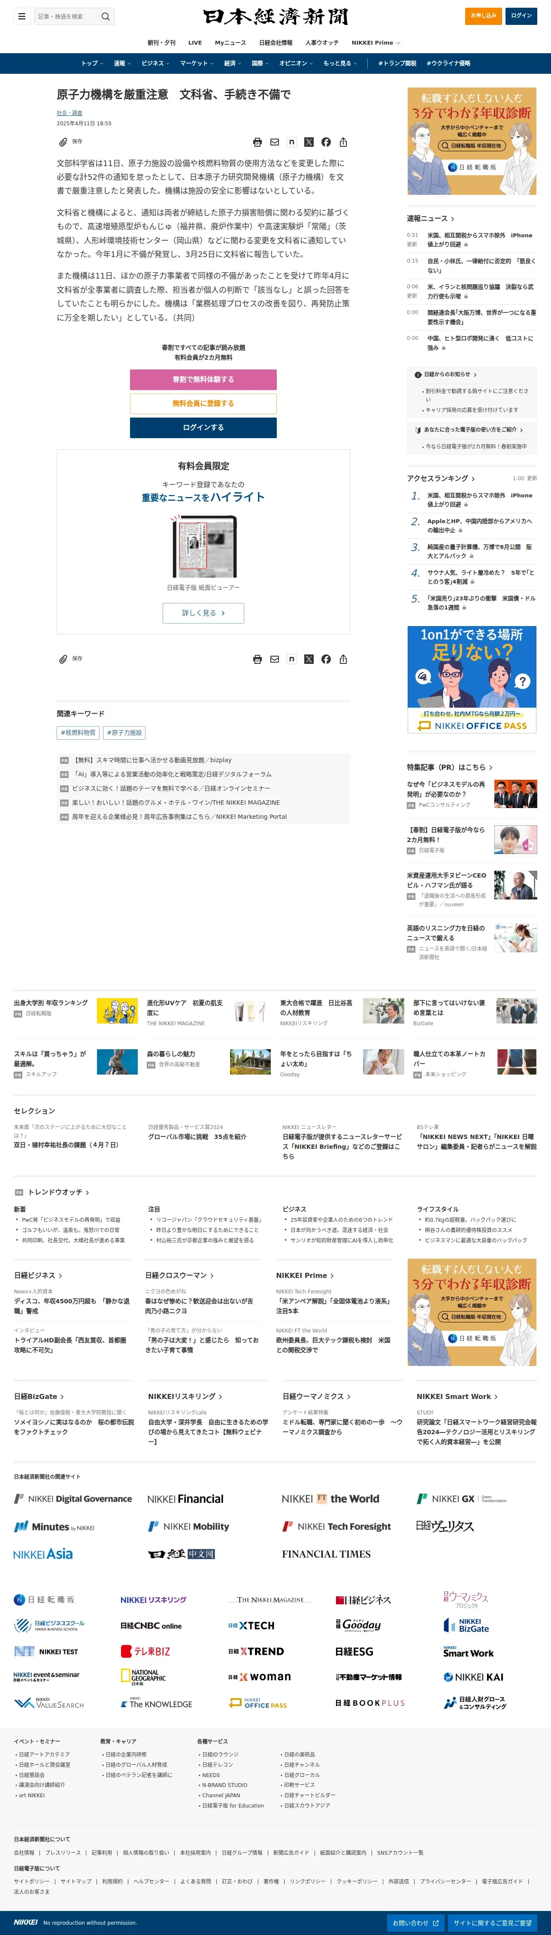Share on X from the top article toolbar
The width and height of the screenshot is (551, 1935).
point(309,142)
